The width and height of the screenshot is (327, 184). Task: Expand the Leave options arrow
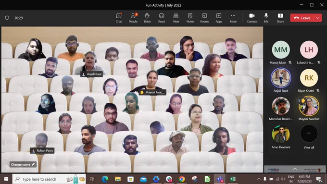pyautogui.click(x=318, y=18)
